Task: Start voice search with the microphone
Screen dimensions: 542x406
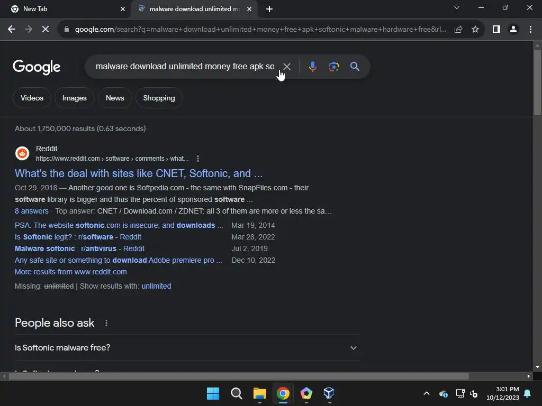Action: tap(312, 66)
